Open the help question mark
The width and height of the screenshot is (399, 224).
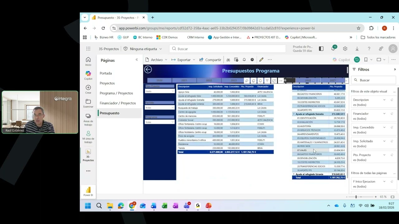click(x=369, y=49)
